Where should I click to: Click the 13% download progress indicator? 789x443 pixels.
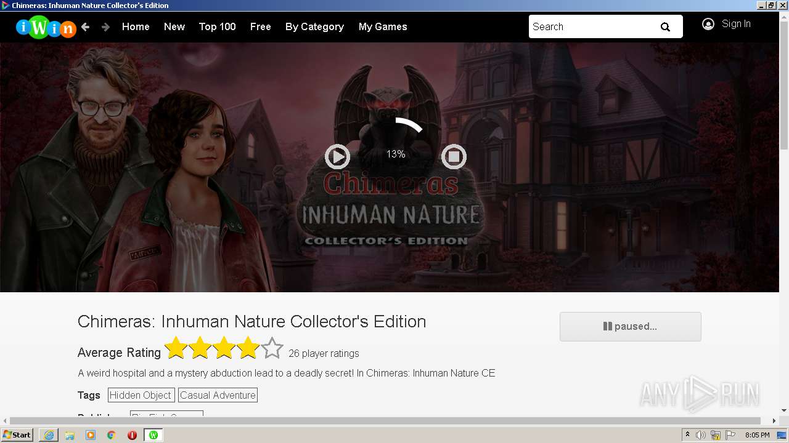point(396,154)
